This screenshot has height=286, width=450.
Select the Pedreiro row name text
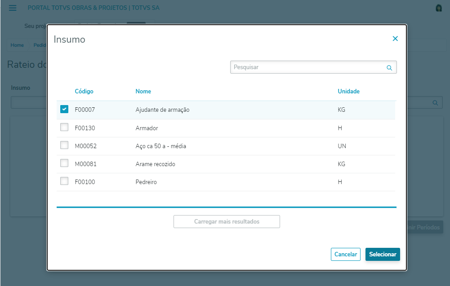pos(146,182)
